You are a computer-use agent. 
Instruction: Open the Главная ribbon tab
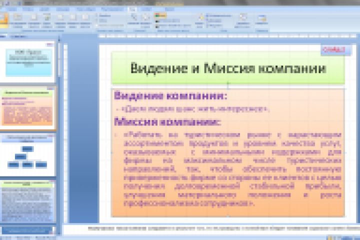click(11, 9)
